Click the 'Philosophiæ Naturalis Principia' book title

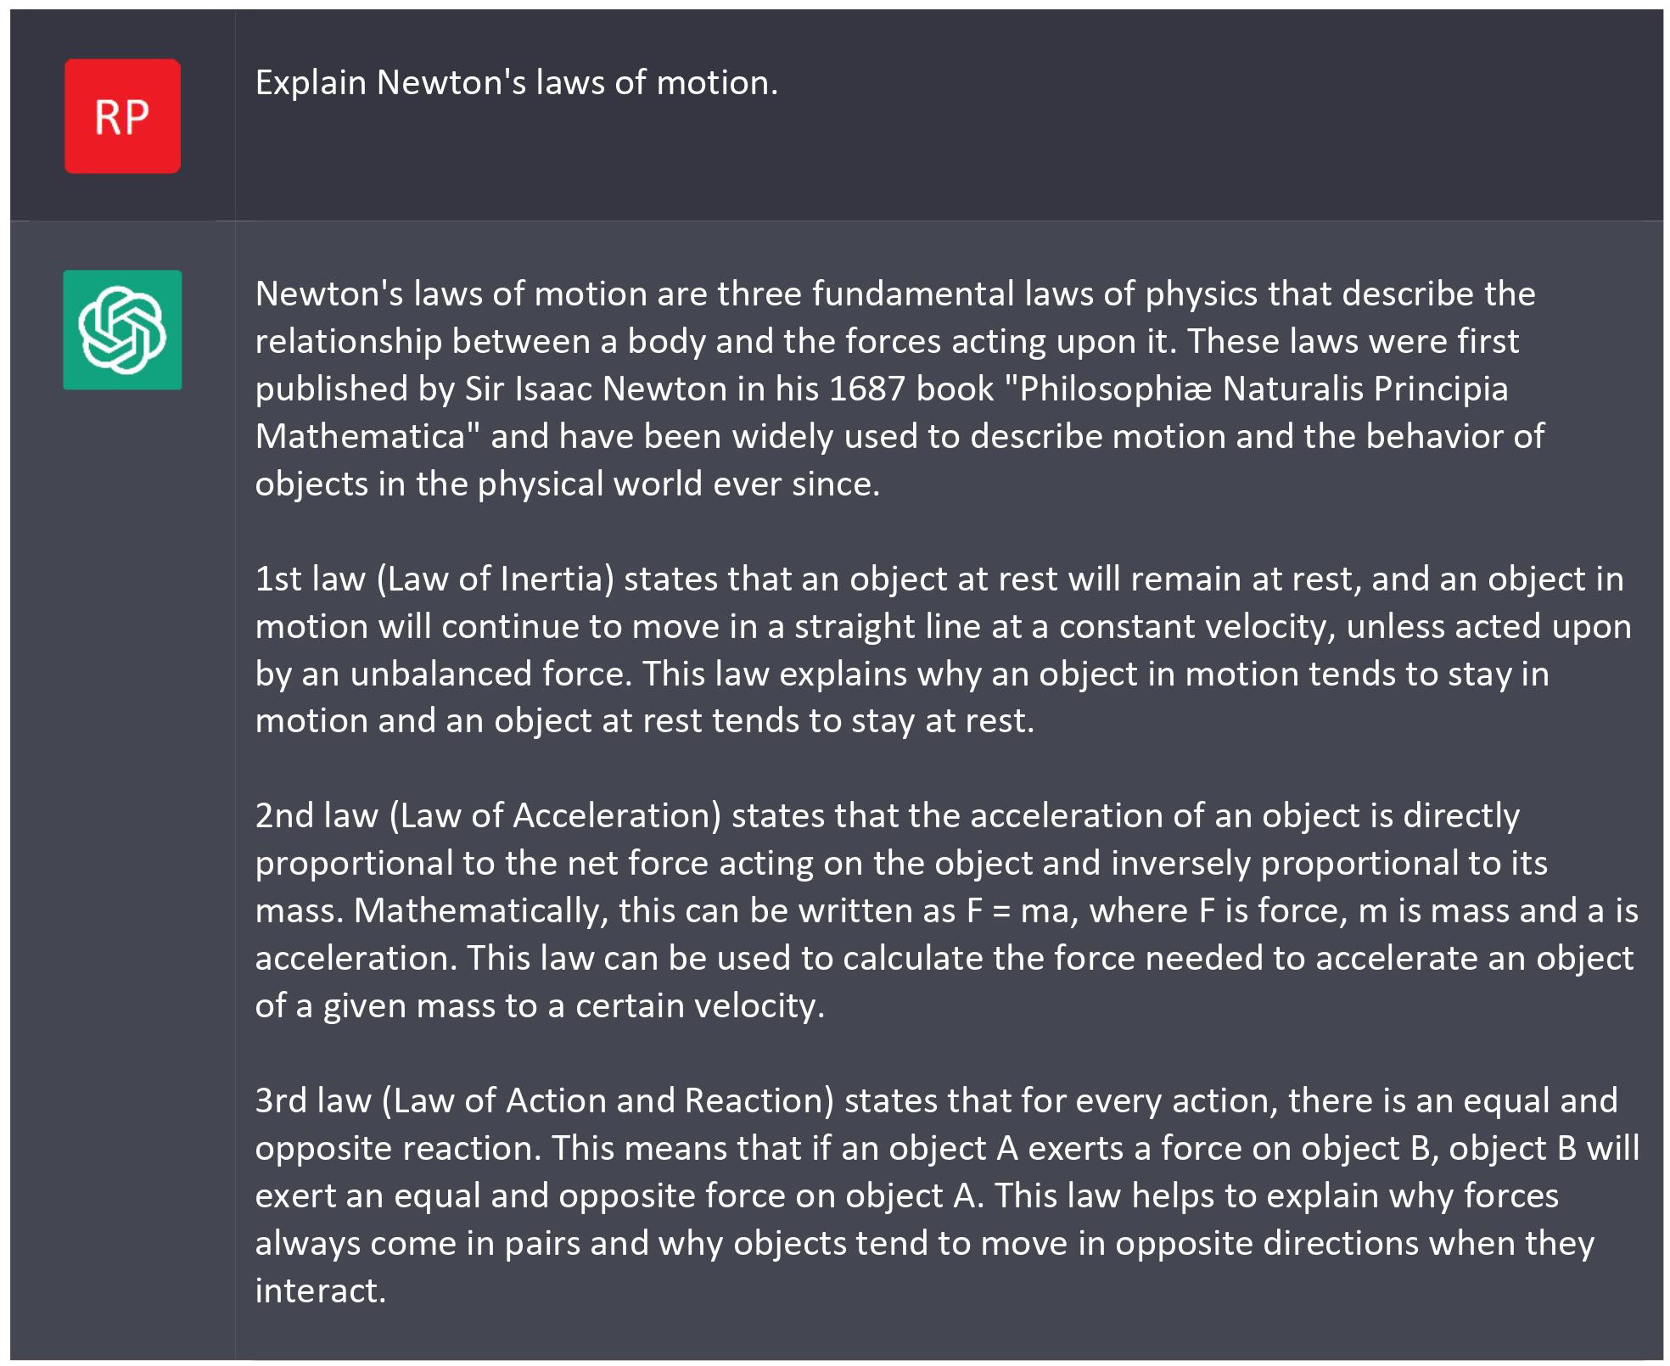click(x=1264, y=389)
